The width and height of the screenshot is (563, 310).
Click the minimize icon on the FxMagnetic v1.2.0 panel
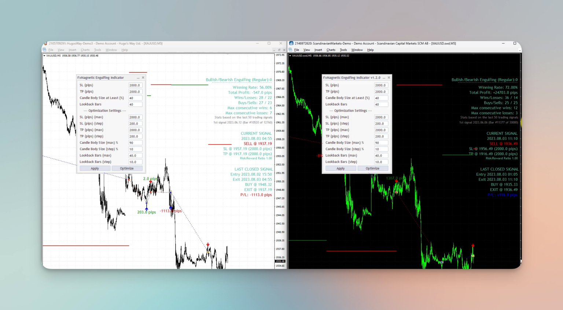coord(384,78)
